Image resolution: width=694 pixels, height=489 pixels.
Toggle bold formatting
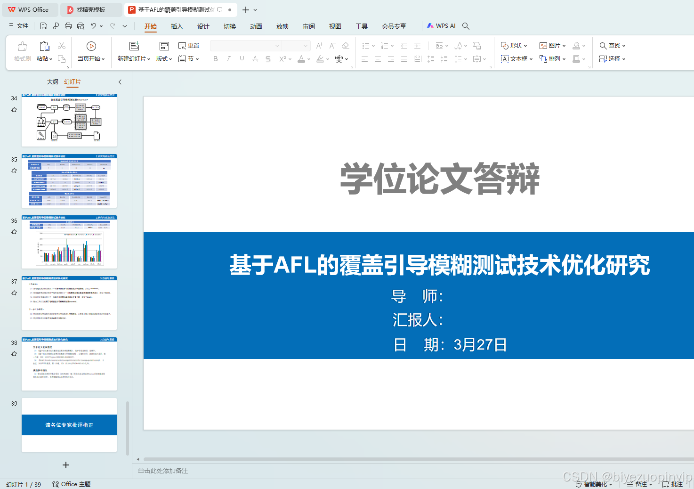coord(216,59)
